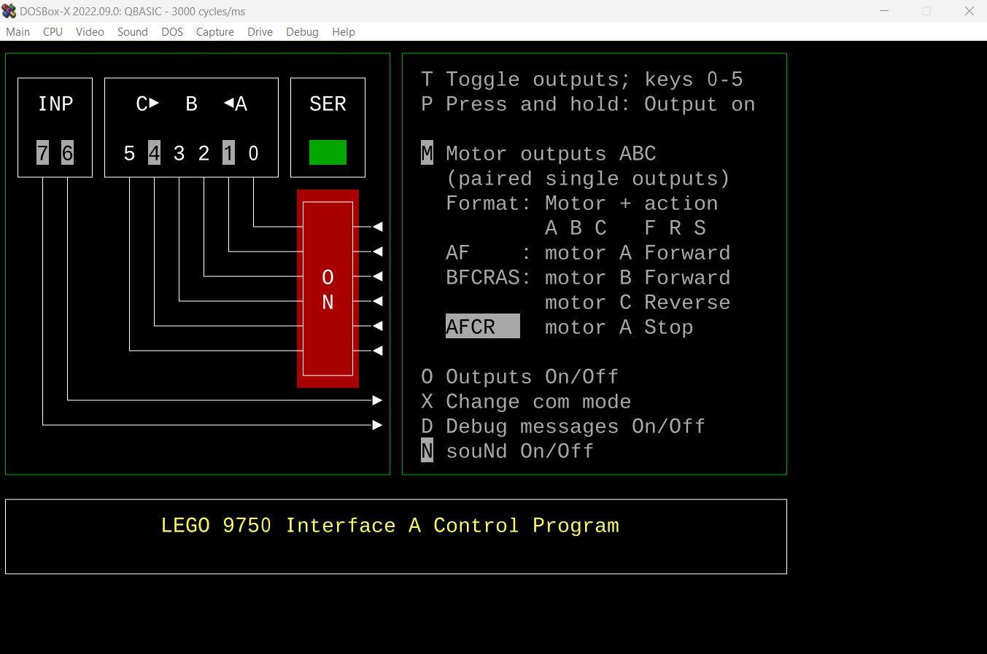Select the highlighted AFCR command
The height and width of the screenshot is (654, 987).
[x=482, y=327]
